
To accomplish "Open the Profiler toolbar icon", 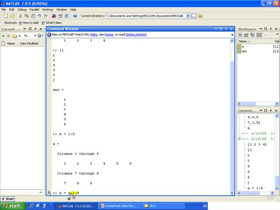I will (66, 16).
